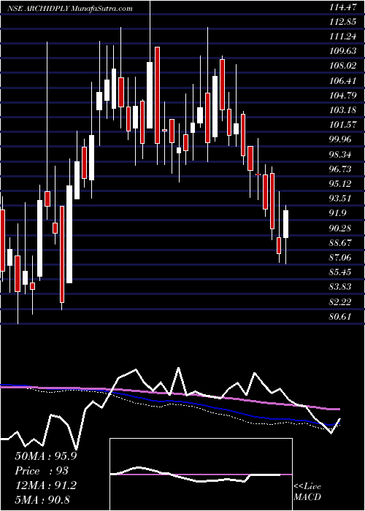Click the 80.61 price axis label

coord(340,316)
